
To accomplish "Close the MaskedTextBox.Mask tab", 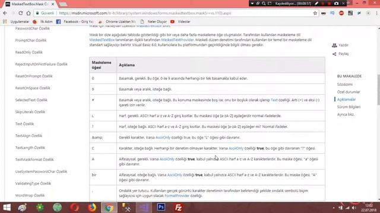I will click(53, 4).
